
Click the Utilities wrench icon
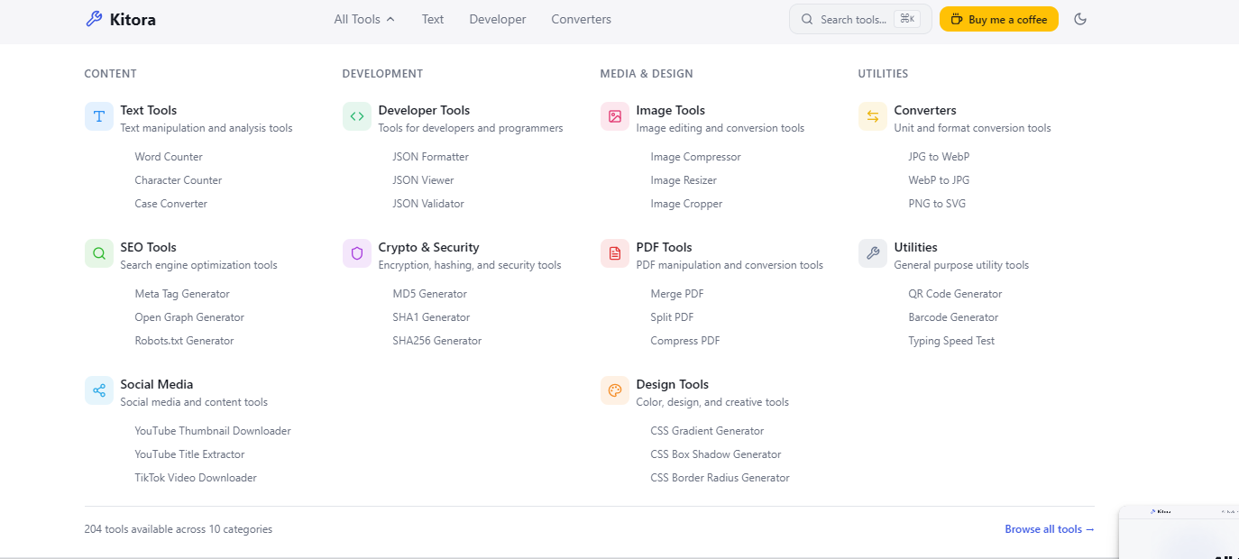(873, 253)
